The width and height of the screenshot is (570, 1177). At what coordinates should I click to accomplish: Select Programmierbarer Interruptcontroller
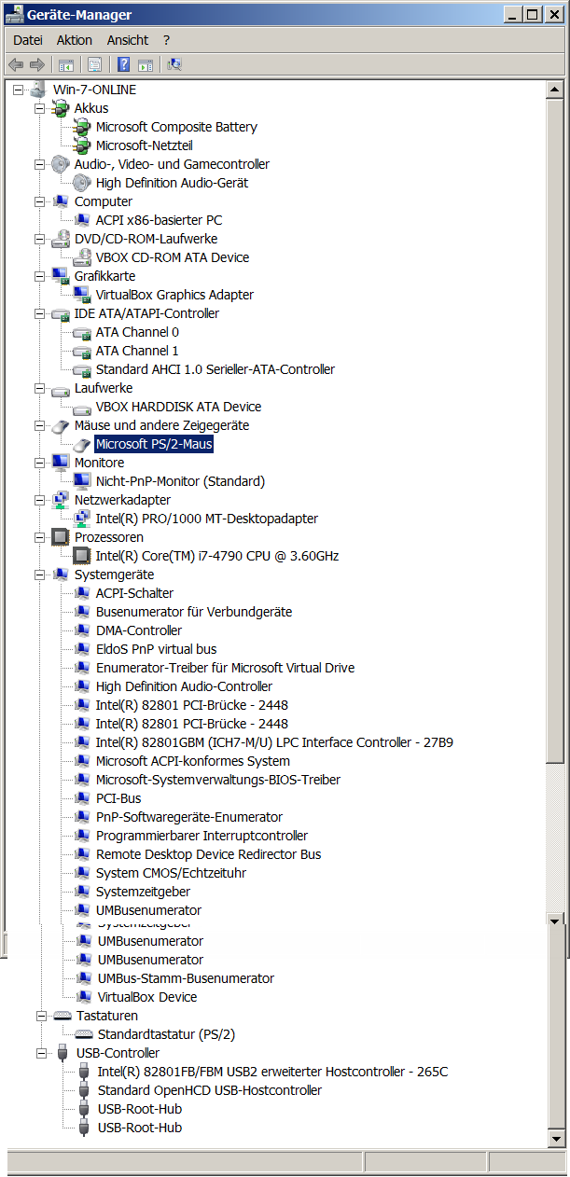click(x=202, y=836)
